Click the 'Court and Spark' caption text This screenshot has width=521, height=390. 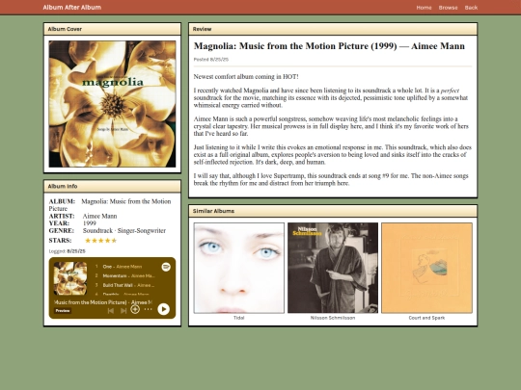coord(426,318)
